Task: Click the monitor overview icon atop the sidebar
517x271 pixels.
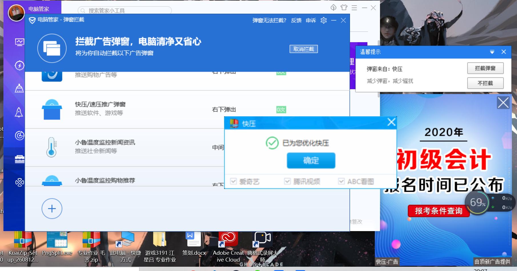Action: pyautogui.click(x=19, y=41)
